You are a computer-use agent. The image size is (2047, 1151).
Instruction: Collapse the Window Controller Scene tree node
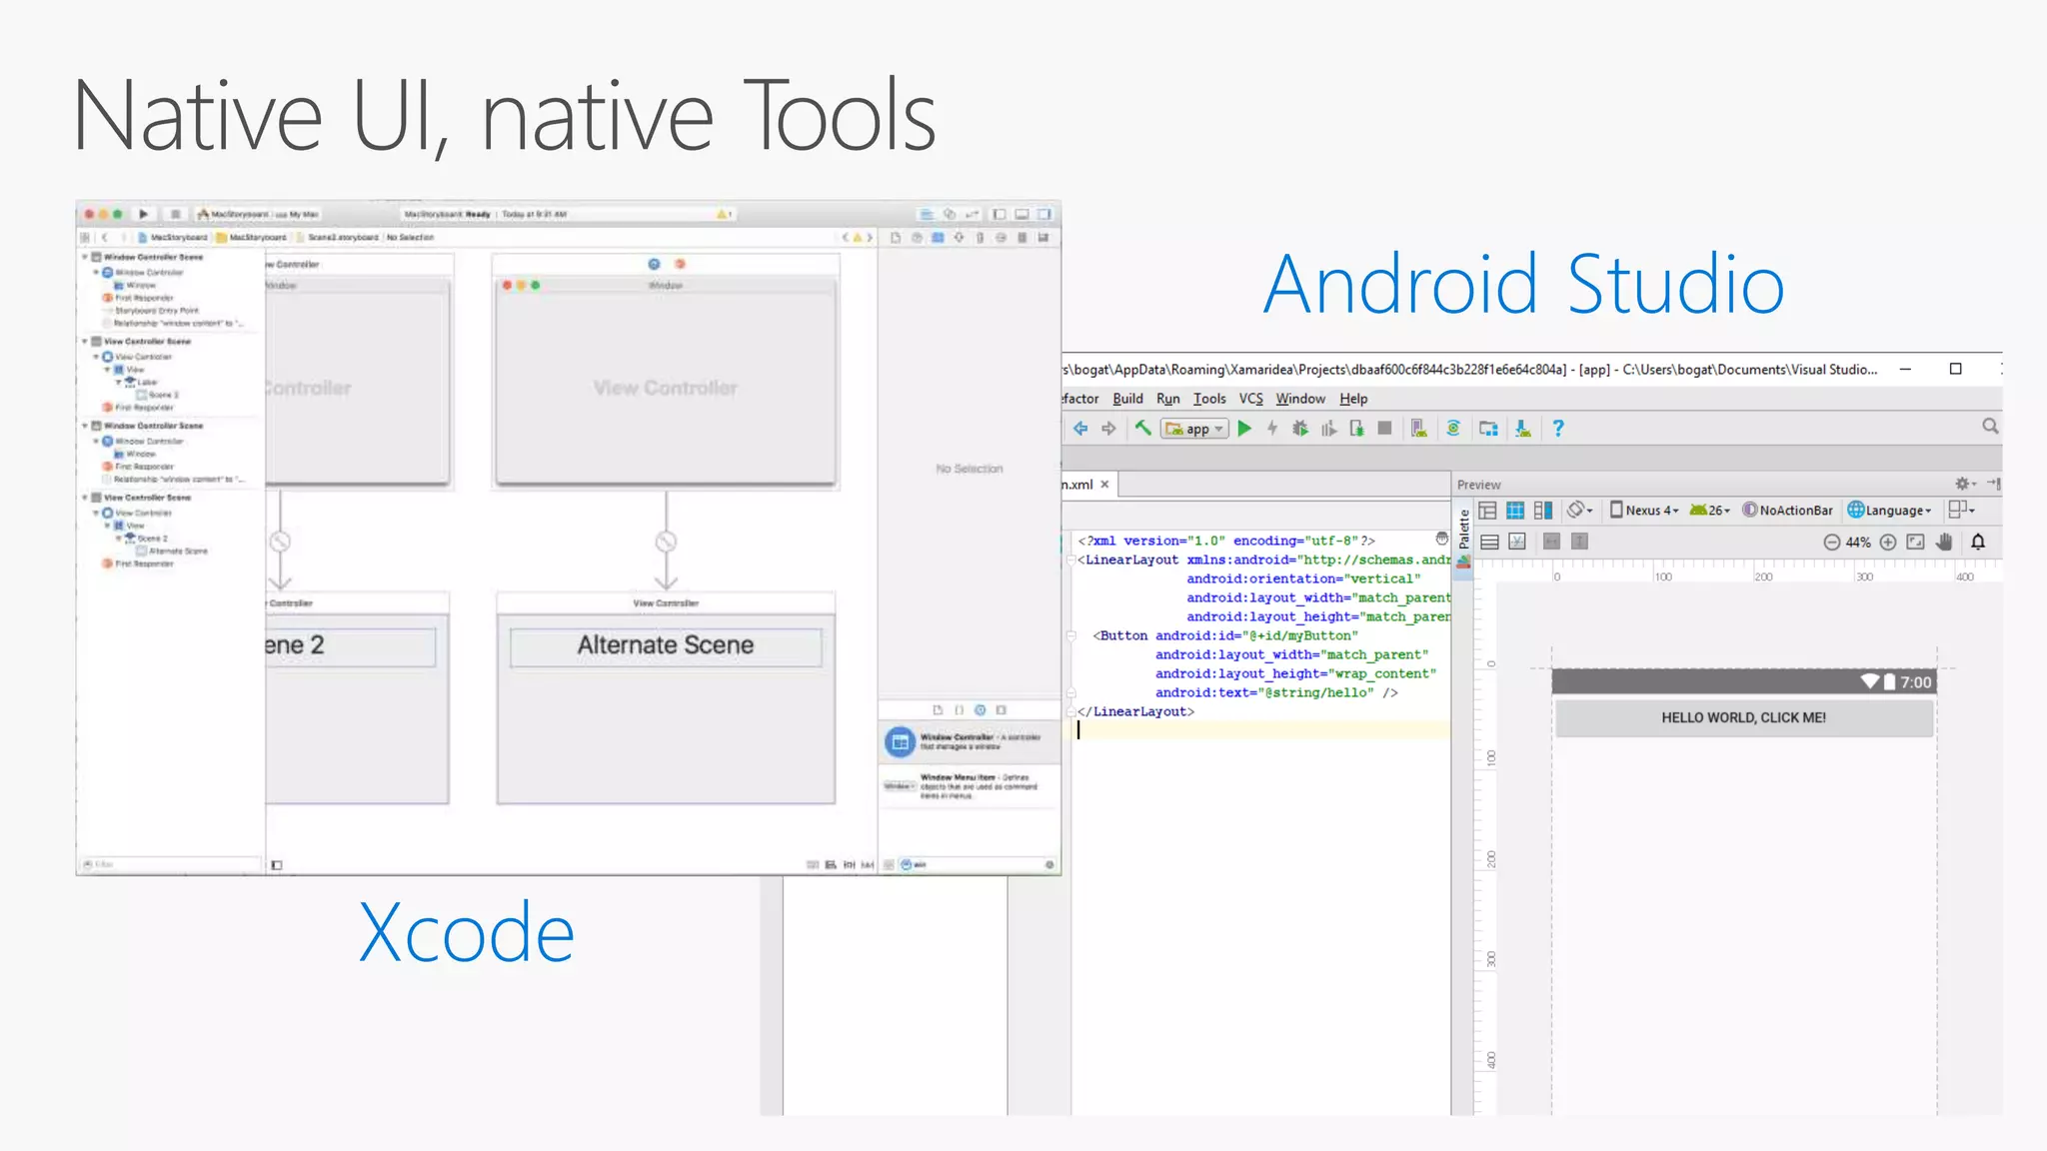85,257
